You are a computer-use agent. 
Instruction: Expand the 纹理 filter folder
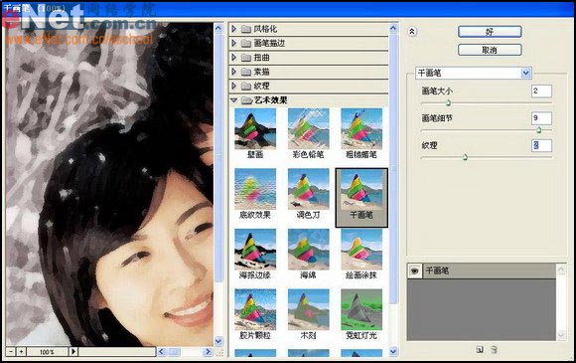pos(234,86)
